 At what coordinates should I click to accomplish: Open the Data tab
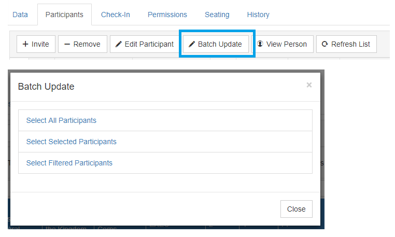[x=20, y=15]
